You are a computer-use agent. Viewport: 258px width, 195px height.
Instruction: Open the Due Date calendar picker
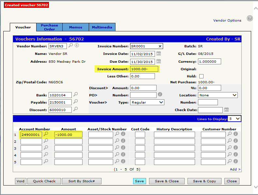(159, 61)
